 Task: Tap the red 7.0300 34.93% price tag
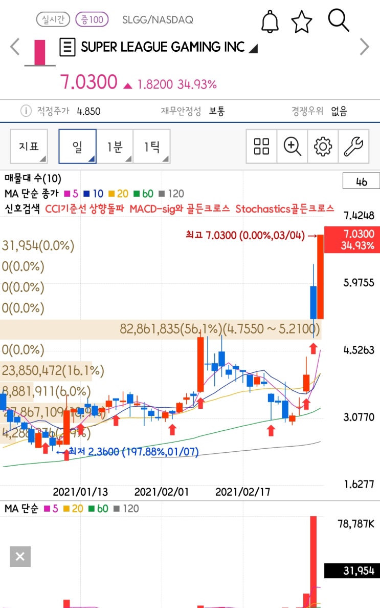point(352,240)
